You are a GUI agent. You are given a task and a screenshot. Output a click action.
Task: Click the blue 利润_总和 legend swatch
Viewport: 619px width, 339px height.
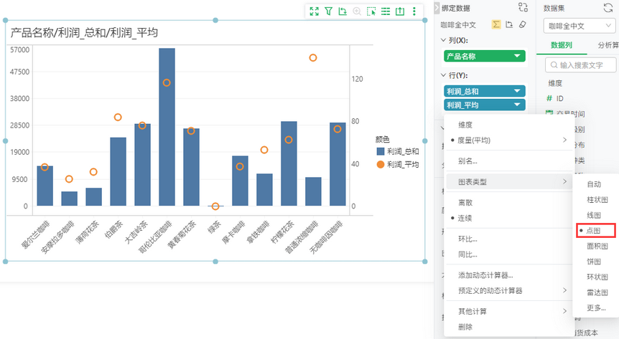point(381,151)
